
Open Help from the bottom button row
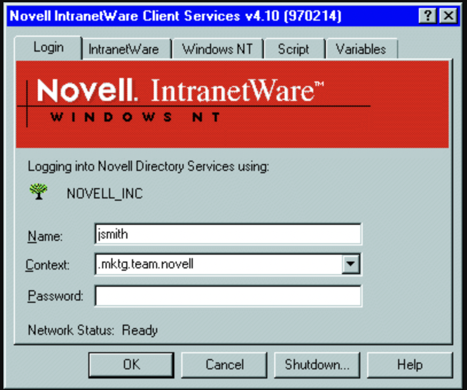410,365
